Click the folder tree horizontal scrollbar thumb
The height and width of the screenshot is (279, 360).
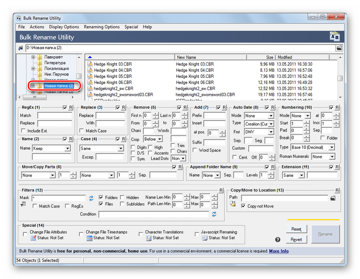(35, 97)
